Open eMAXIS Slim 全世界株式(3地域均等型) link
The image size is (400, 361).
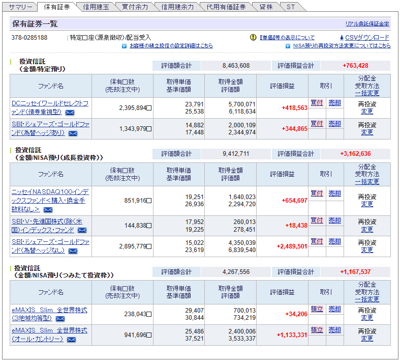click(49, 314)
